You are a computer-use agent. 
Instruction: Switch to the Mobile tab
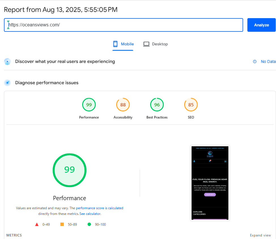[x=123, y=44]
